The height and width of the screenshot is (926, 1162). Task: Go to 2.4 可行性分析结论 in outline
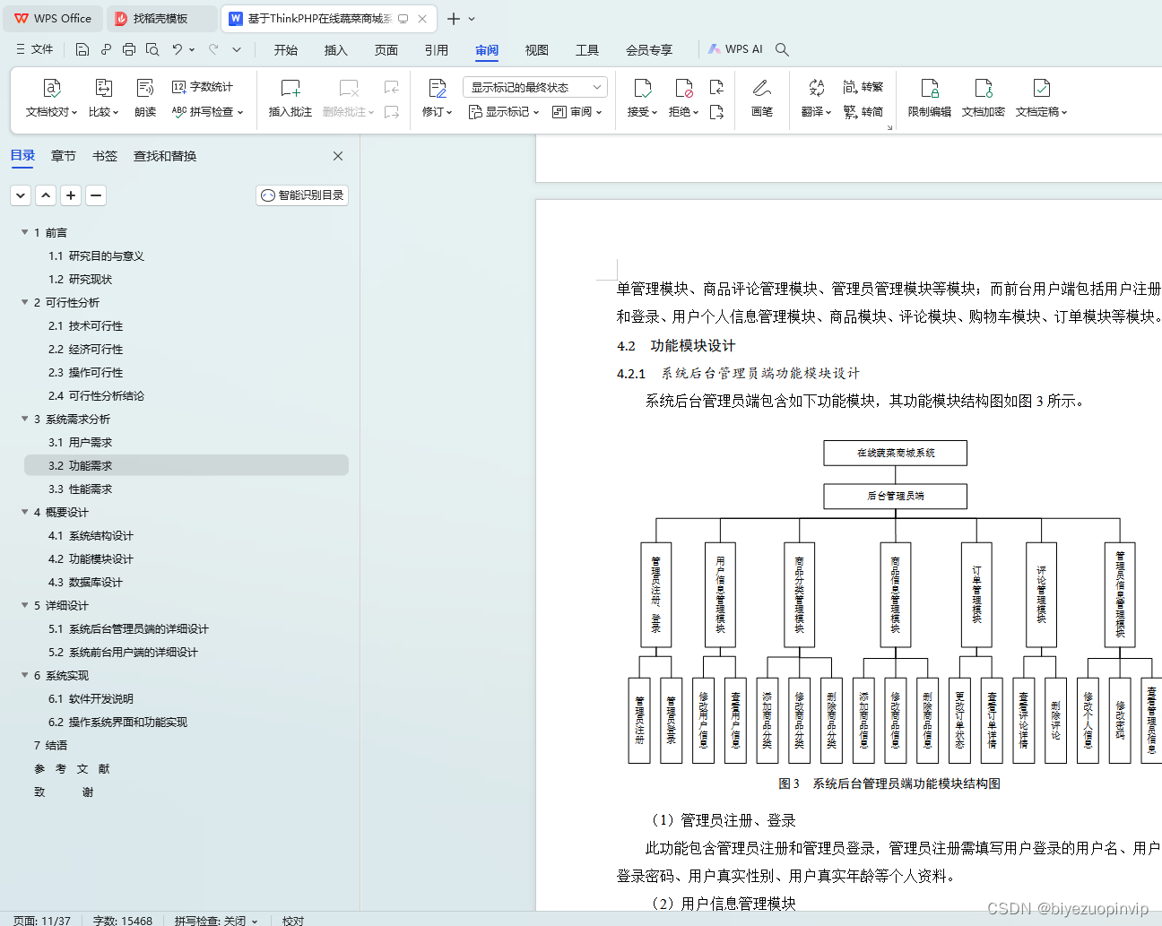tap(96, 395)
